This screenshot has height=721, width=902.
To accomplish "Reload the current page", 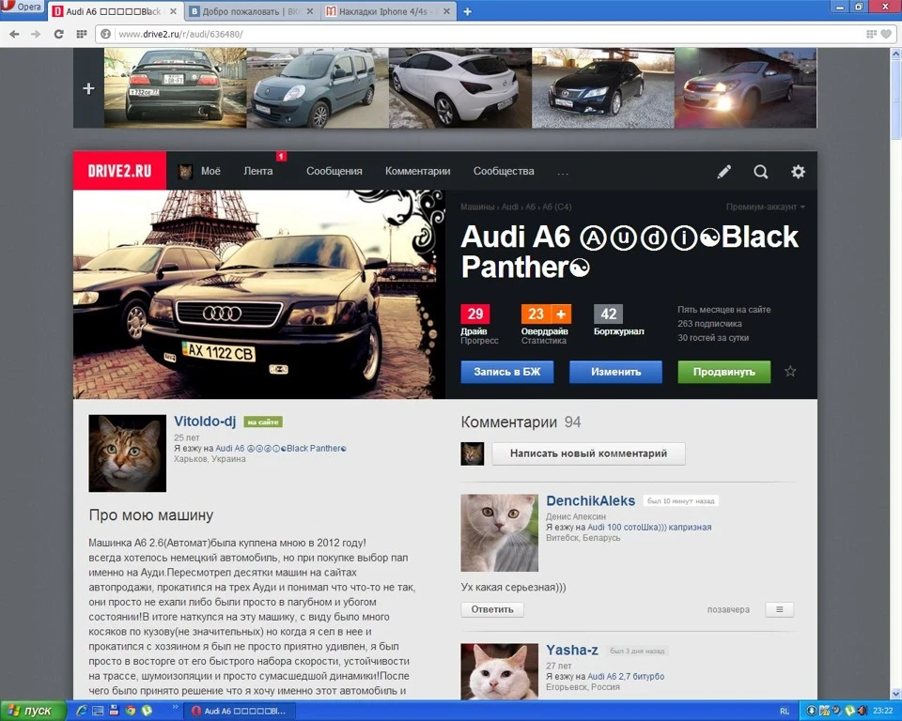I will point(58,34).
